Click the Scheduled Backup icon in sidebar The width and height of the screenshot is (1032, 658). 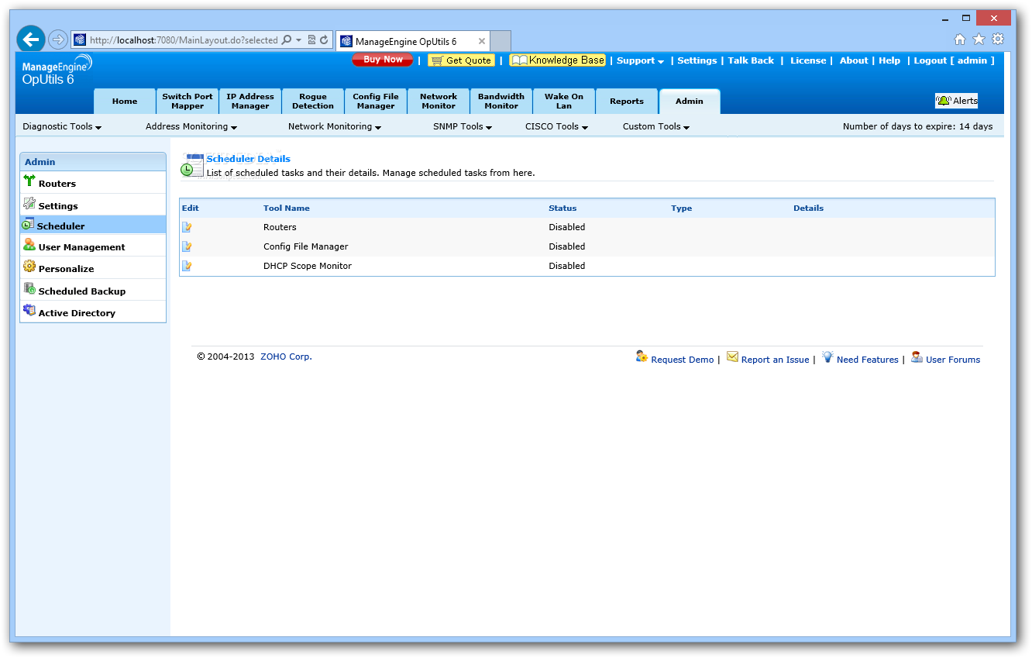coord(29,289)
